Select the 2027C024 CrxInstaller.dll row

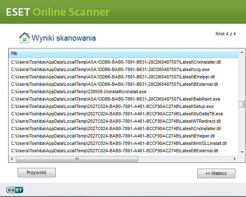[123, 128]
